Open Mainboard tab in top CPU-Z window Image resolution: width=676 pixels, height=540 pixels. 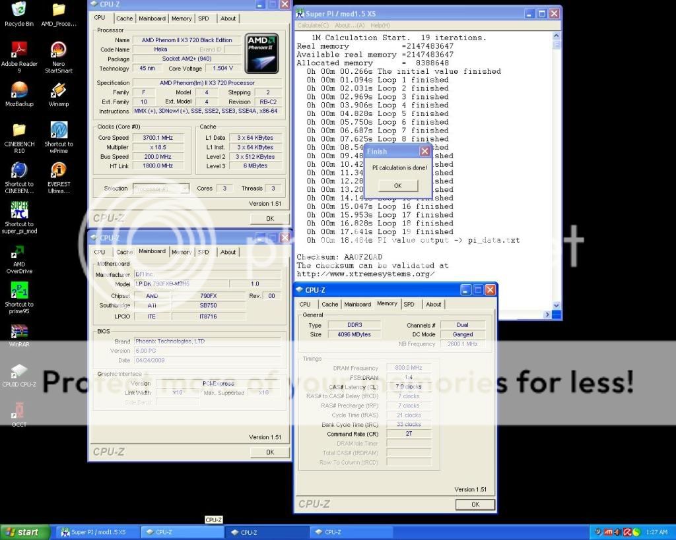click(x=152, y=18)
